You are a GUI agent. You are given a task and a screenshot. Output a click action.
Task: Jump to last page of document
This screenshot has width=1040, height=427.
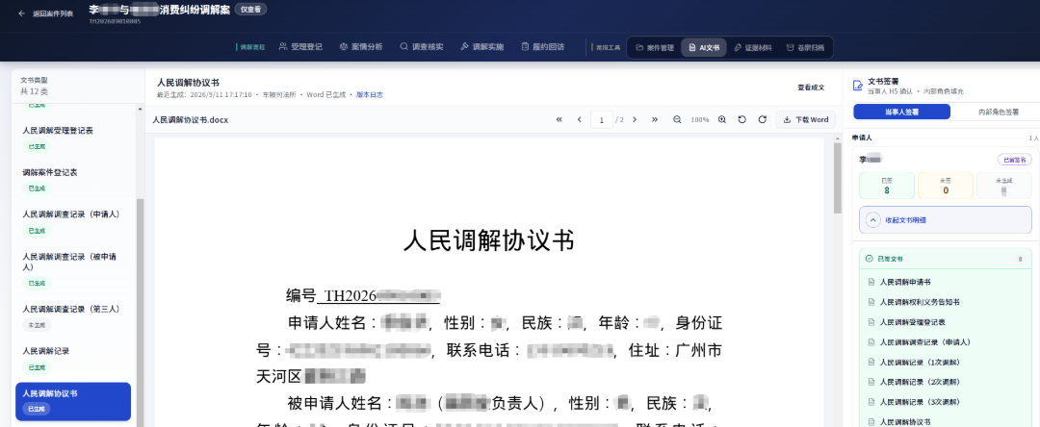pos(655,120)
